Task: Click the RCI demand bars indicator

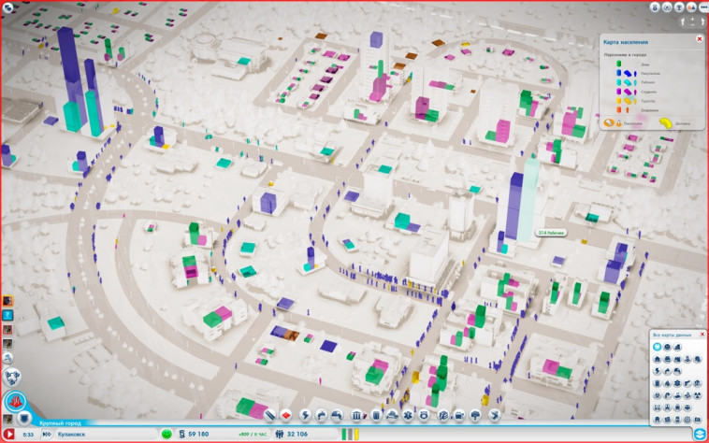Action: 350,434
